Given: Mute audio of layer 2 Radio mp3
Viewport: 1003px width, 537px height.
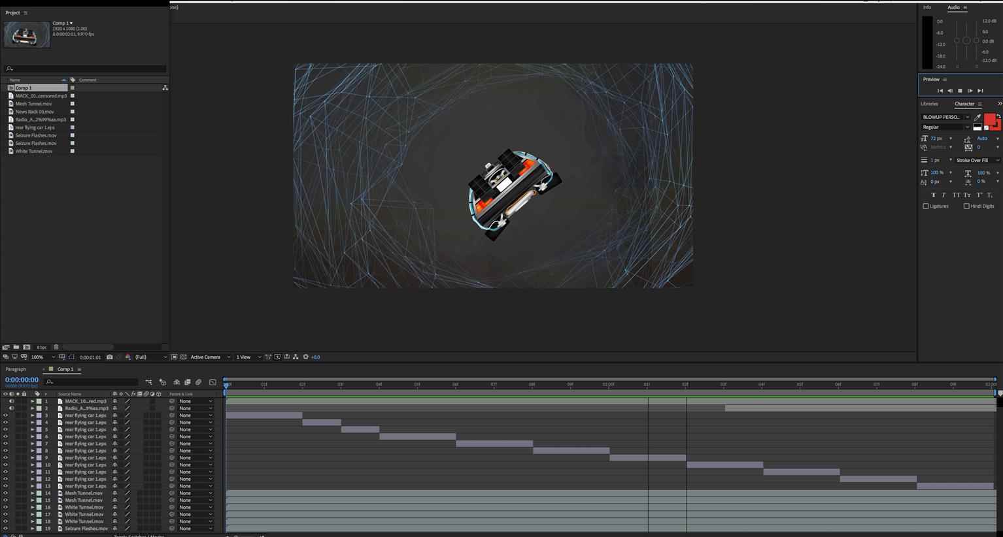Looking at the screenshot, I should point(11,408).
